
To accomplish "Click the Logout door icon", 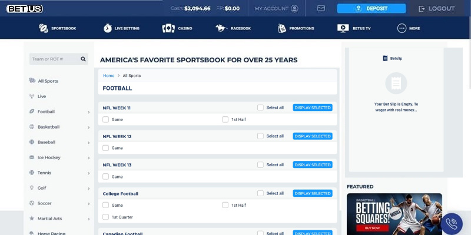I will [x=422, y=9].
